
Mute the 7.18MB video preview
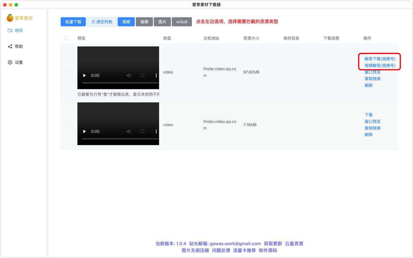coord(129,131)
